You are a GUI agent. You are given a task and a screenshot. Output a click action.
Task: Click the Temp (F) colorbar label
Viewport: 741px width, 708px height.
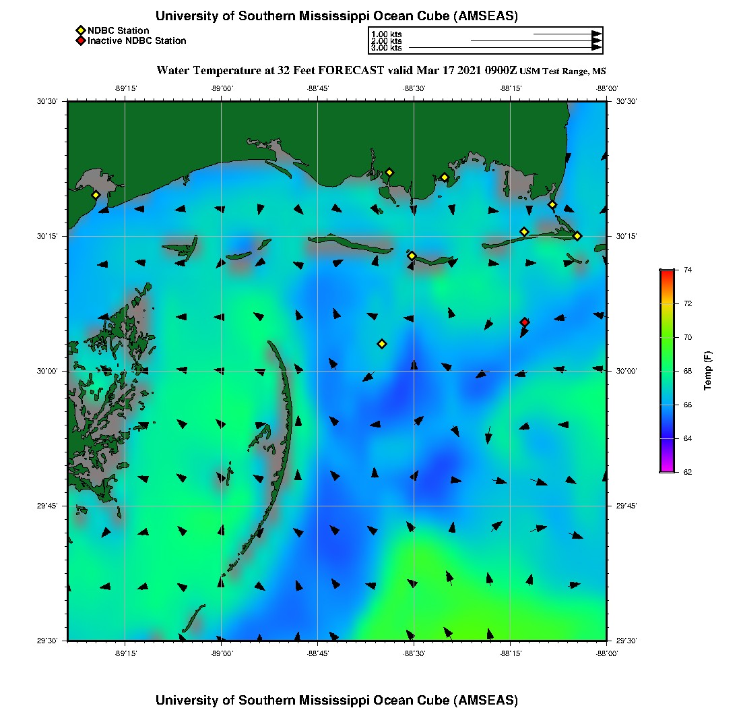click(x=708, y=371)
